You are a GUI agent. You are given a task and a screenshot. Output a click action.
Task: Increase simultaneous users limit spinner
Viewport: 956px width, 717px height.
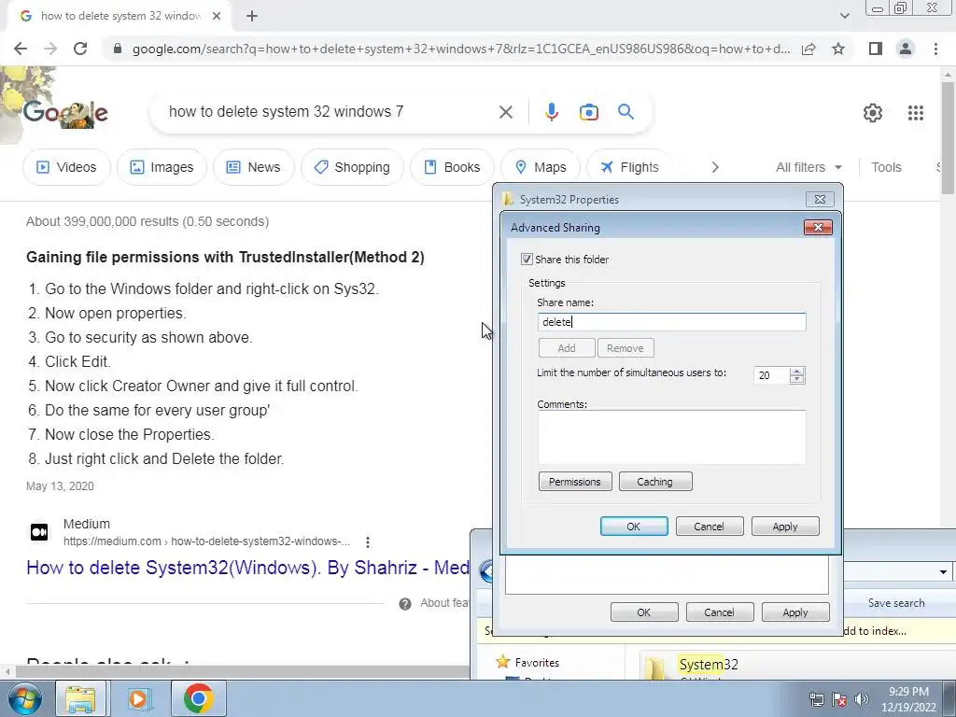click(x=797, y=372)
